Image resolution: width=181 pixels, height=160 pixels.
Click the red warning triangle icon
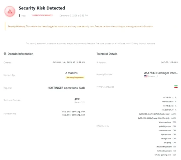point(10,11)
